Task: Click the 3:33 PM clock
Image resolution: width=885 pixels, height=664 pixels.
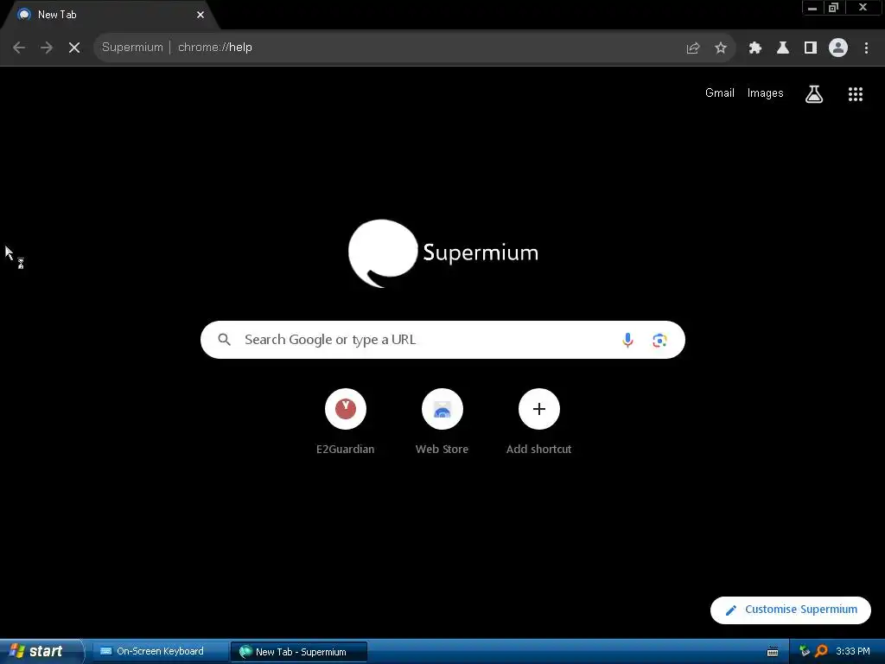Action: 853,651
